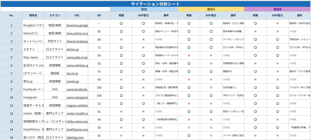This screenshot has height=140, width=311.
Task: Open the jimoto.jp link
Action: pos(73,81)
